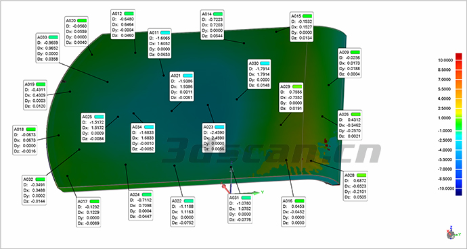This screenshot has width=467, height=249.
Task: Select the A028 annotation label header
Action: tap(355, 175)
